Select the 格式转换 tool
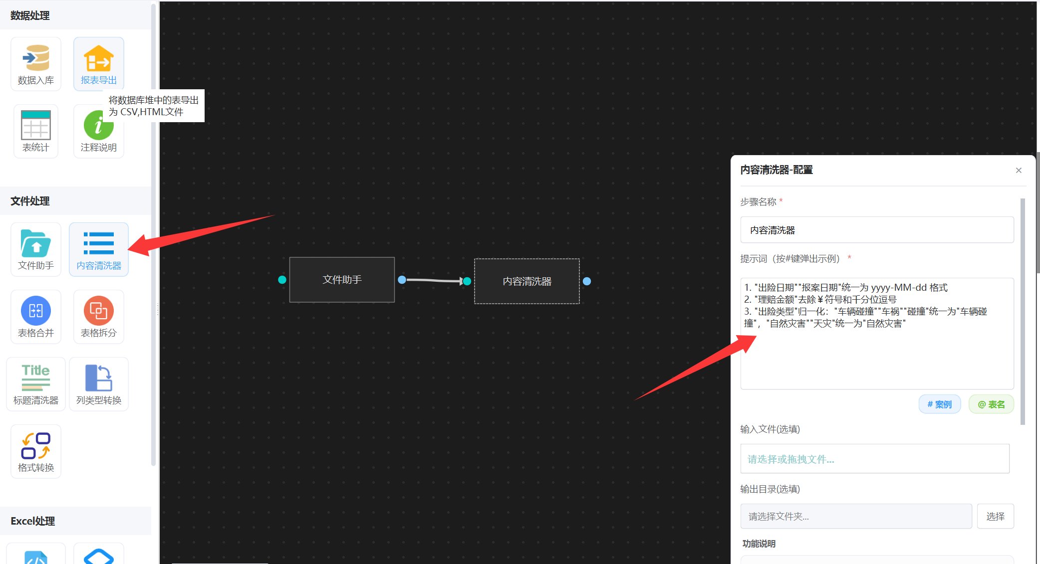1040x564 pixels. click(36, 451)
